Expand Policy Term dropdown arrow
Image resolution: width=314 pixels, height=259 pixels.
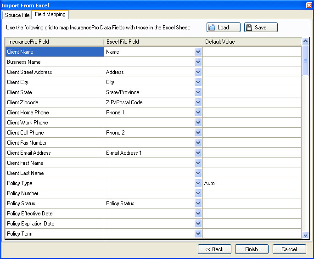(x=198, y=234)
